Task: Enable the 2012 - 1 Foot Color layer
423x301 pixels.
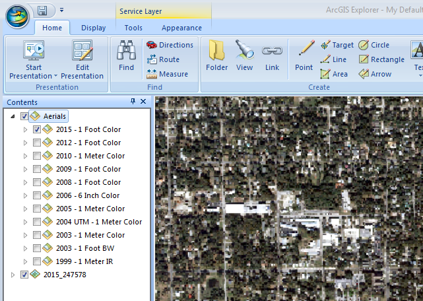Action: 37,143
